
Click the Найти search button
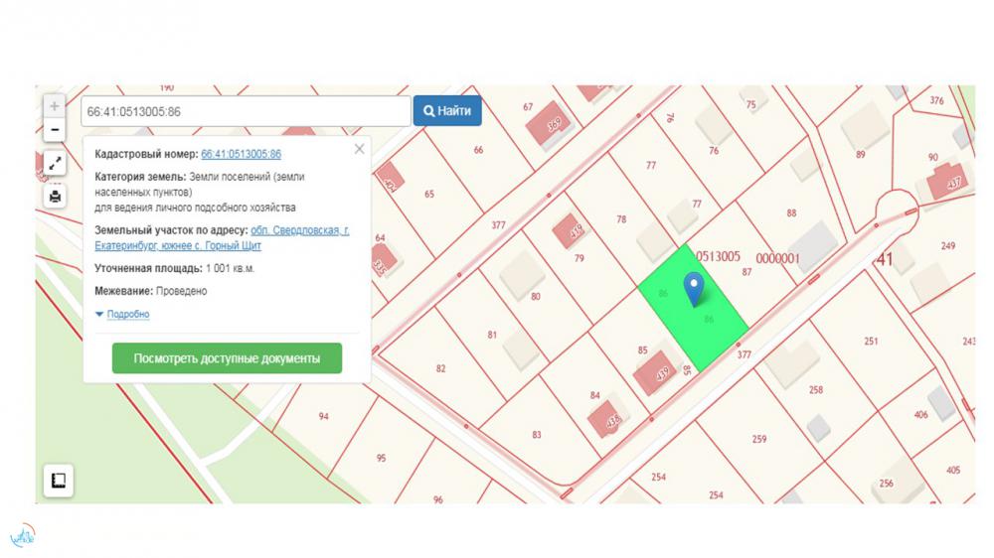pos(447,111)
